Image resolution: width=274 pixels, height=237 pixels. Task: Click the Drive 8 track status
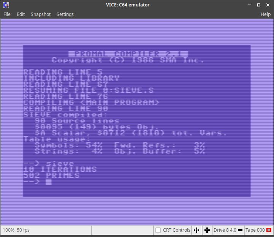(x=225, y=230)
